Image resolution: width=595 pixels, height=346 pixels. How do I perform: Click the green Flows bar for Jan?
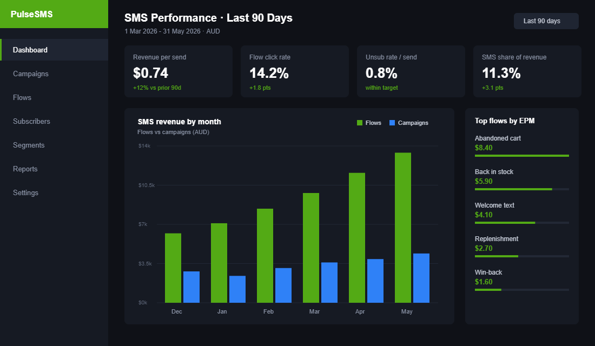tap(219, 263)
